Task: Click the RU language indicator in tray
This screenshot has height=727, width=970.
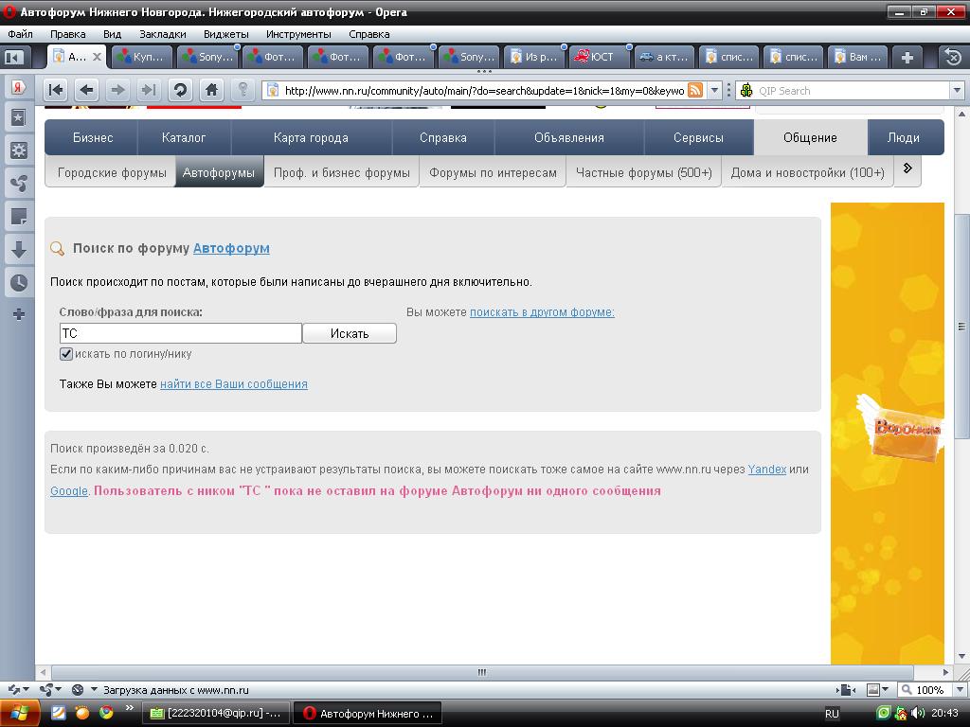Action: [x=832, y=714]
